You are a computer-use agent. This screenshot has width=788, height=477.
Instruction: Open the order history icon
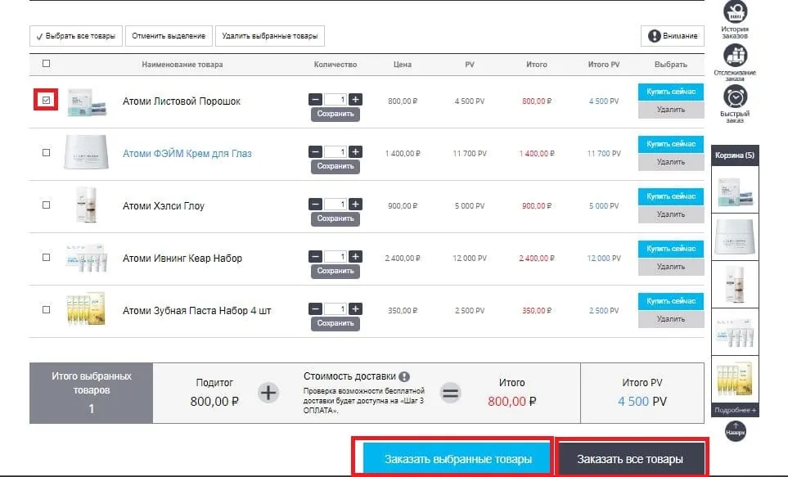[x=735, y=12]
